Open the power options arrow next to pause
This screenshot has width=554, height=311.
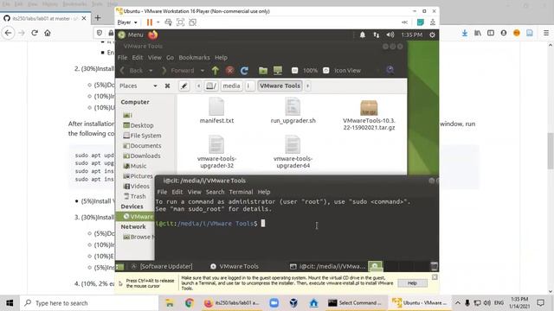pyautogui.click(x=158, y=22)
